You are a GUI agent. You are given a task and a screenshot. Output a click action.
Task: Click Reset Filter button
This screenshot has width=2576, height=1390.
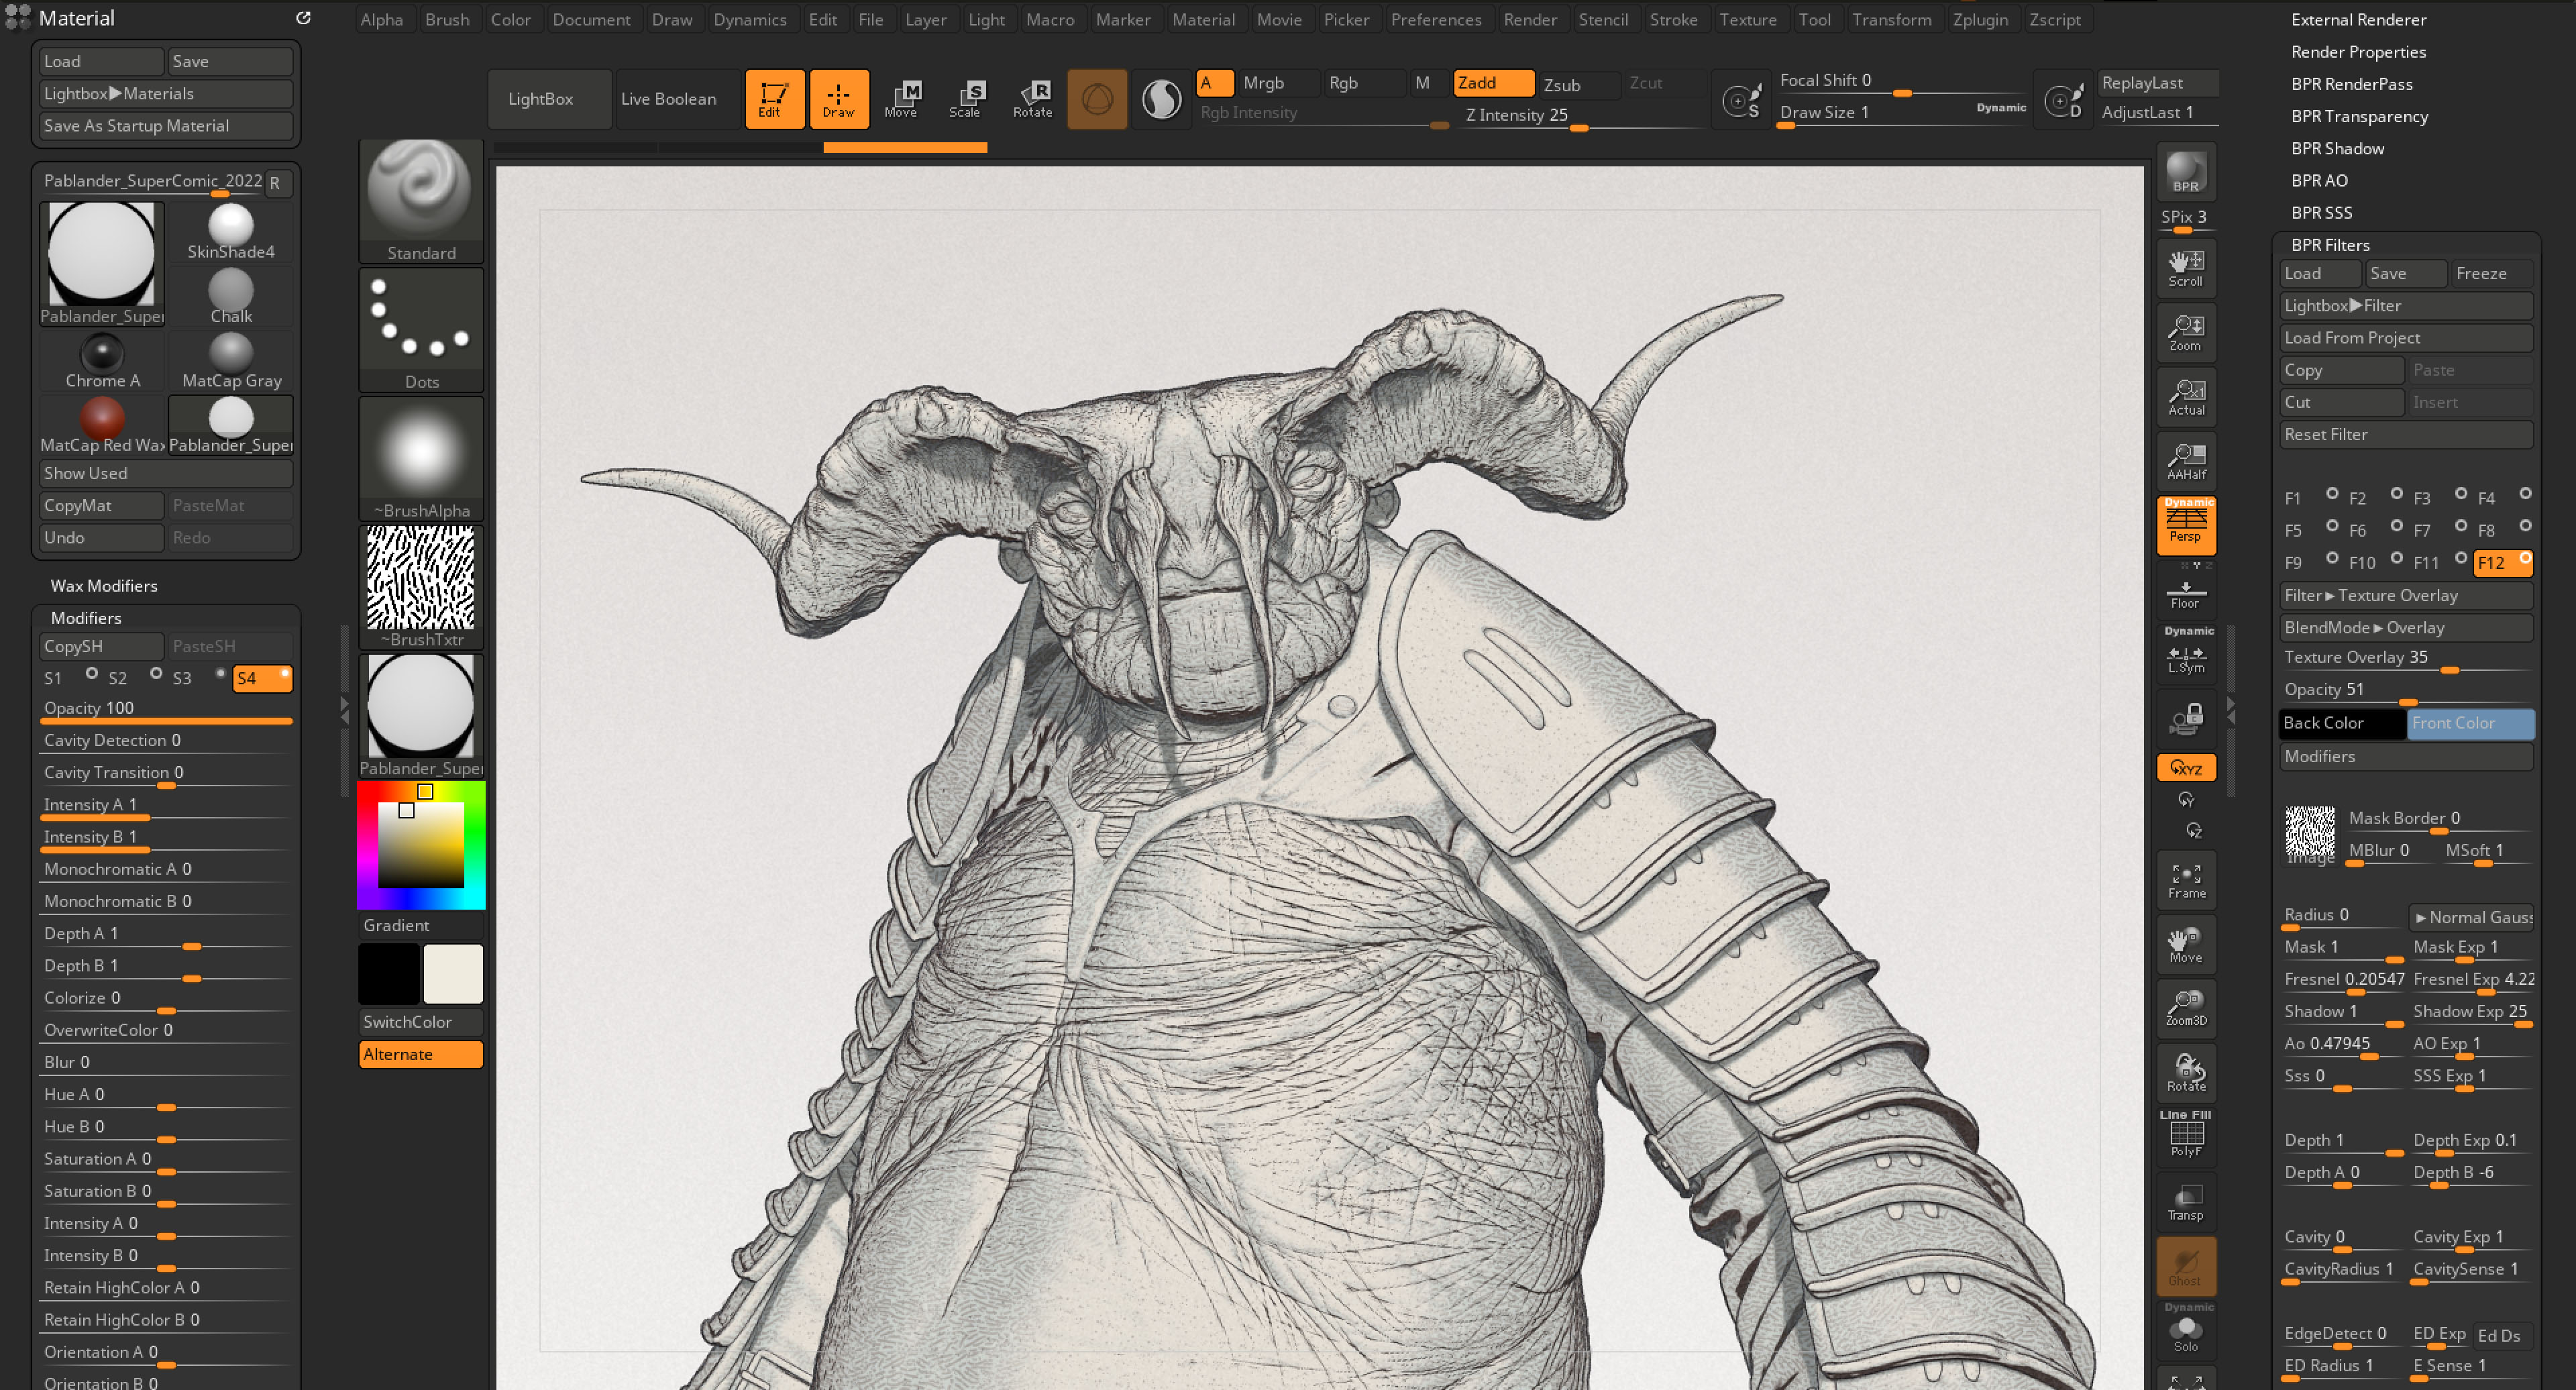point(2406,434)
